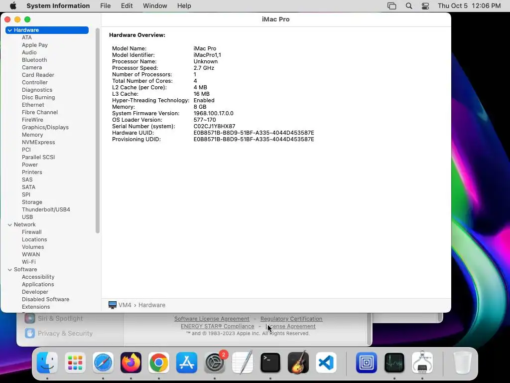Open System Information dock icon
The width and height of the screenshot is (510, 383).
coord(422,363)
